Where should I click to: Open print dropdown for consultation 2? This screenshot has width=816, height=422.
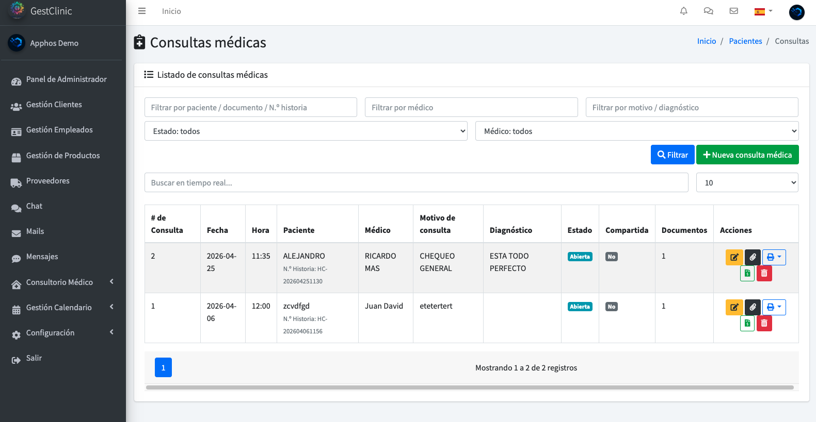(x=774, y=257)
